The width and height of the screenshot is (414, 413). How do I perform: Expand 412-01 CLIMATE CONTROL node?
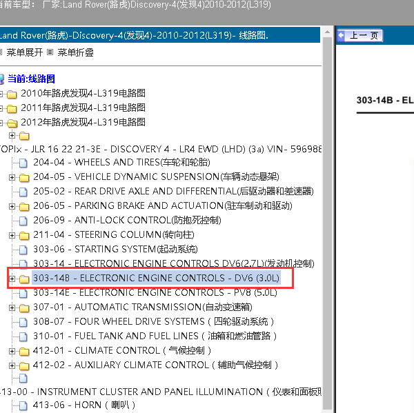pyautogui.click(x=12, y=351)
